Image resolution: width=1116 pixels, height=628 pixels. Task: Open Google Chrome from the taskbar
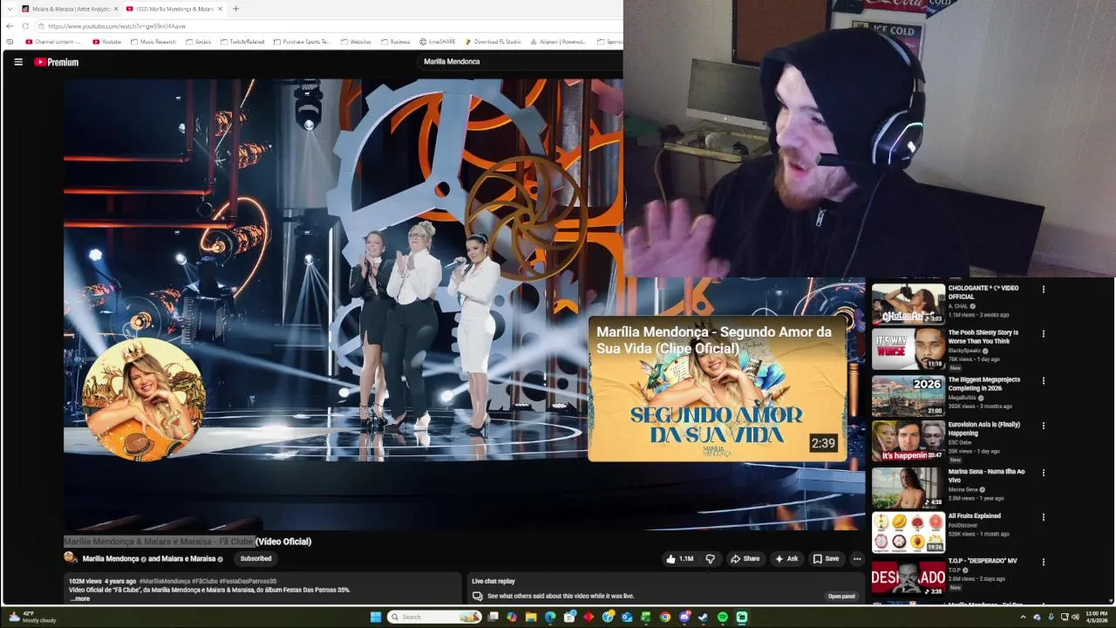tap(665, 617)
